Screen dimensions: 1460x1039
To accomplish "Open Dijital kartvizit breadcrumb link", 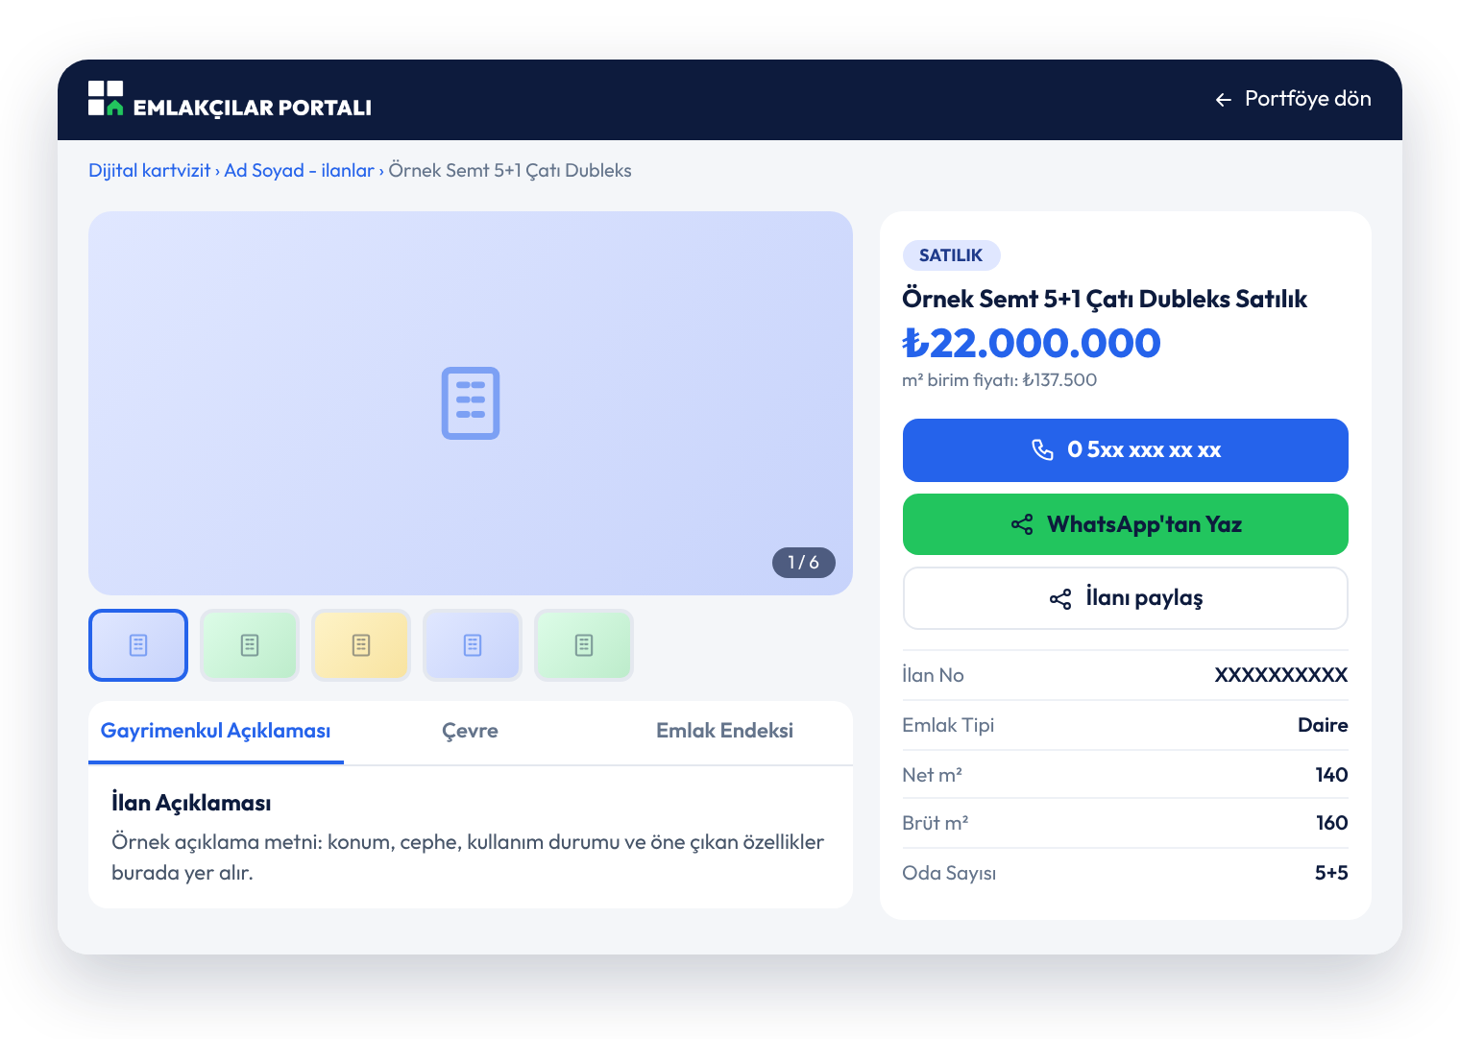I will click(149, 170).
